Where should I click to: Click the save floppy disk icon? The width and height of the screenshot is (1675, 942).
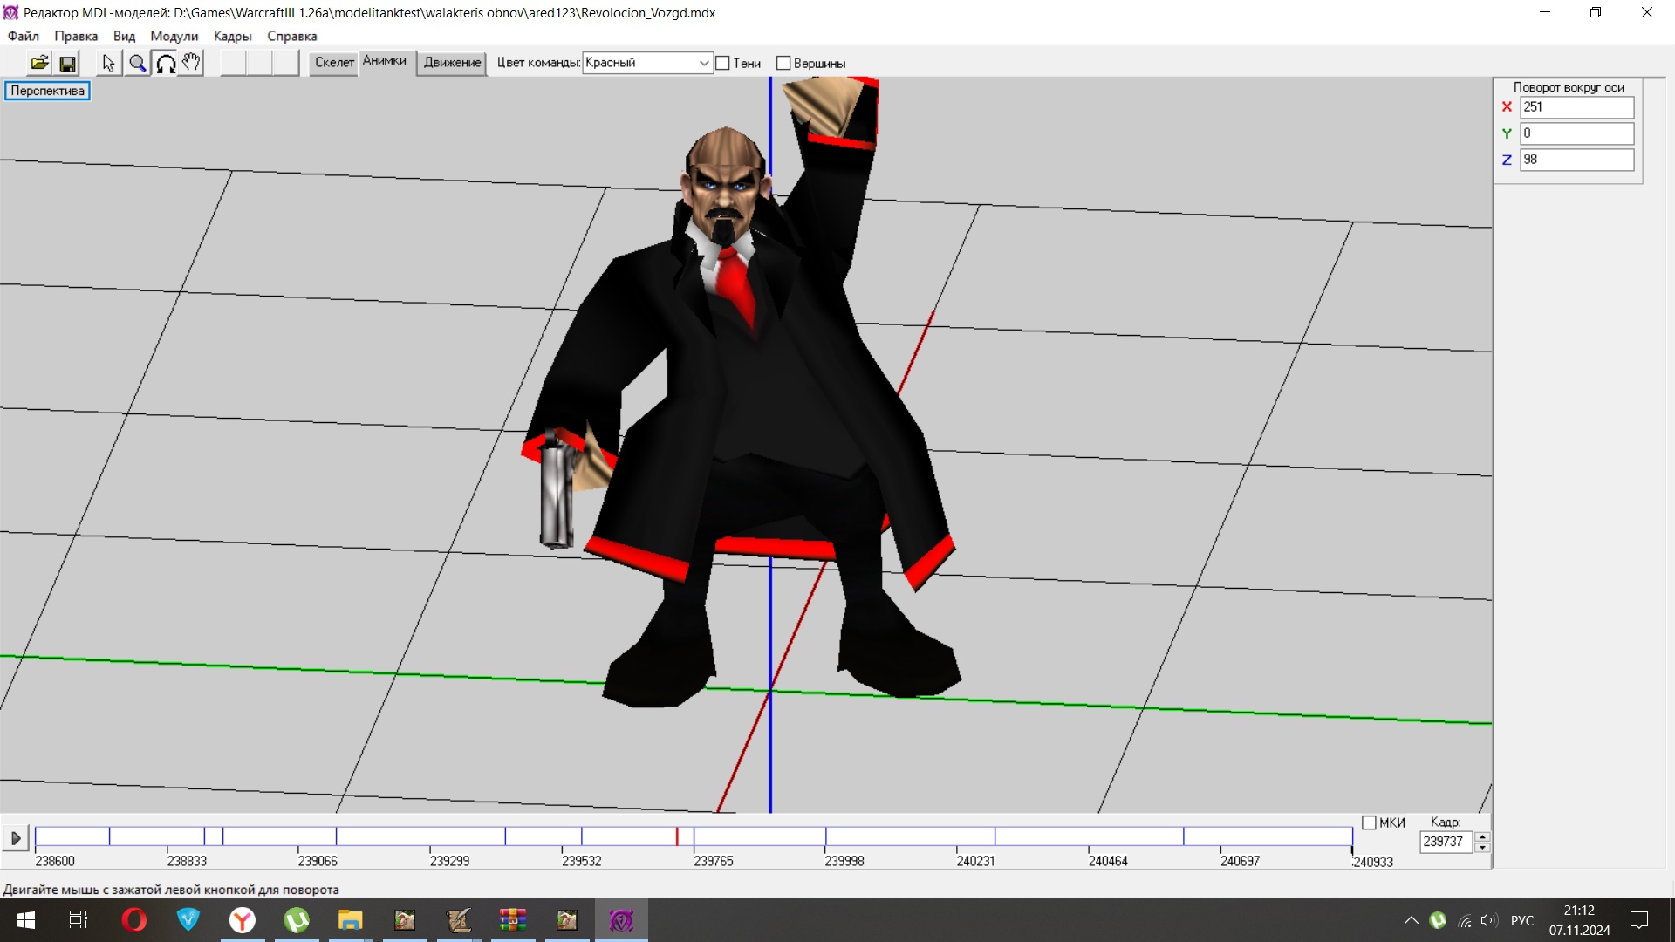click(x=67, y=63)
